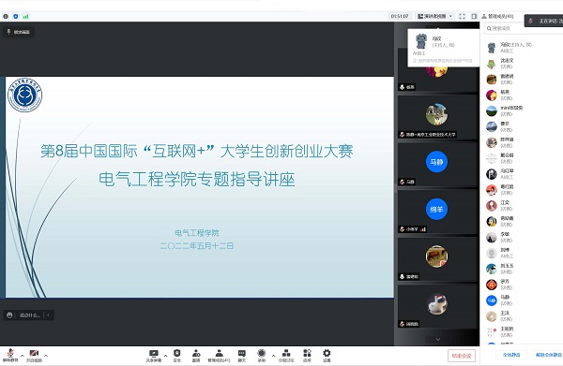Viewport: 563px width, 366px height.
Task: Click the invite participants icon
Action: [x=196, y=356]
